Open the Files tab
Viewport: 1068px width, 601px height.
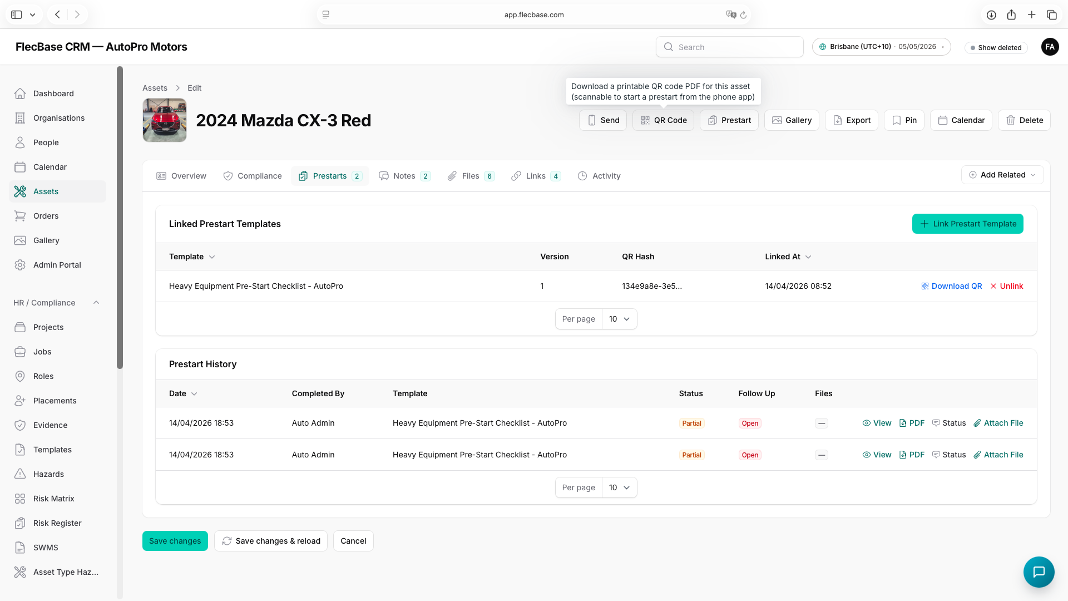pyautogui.click(x=471, y=176)
